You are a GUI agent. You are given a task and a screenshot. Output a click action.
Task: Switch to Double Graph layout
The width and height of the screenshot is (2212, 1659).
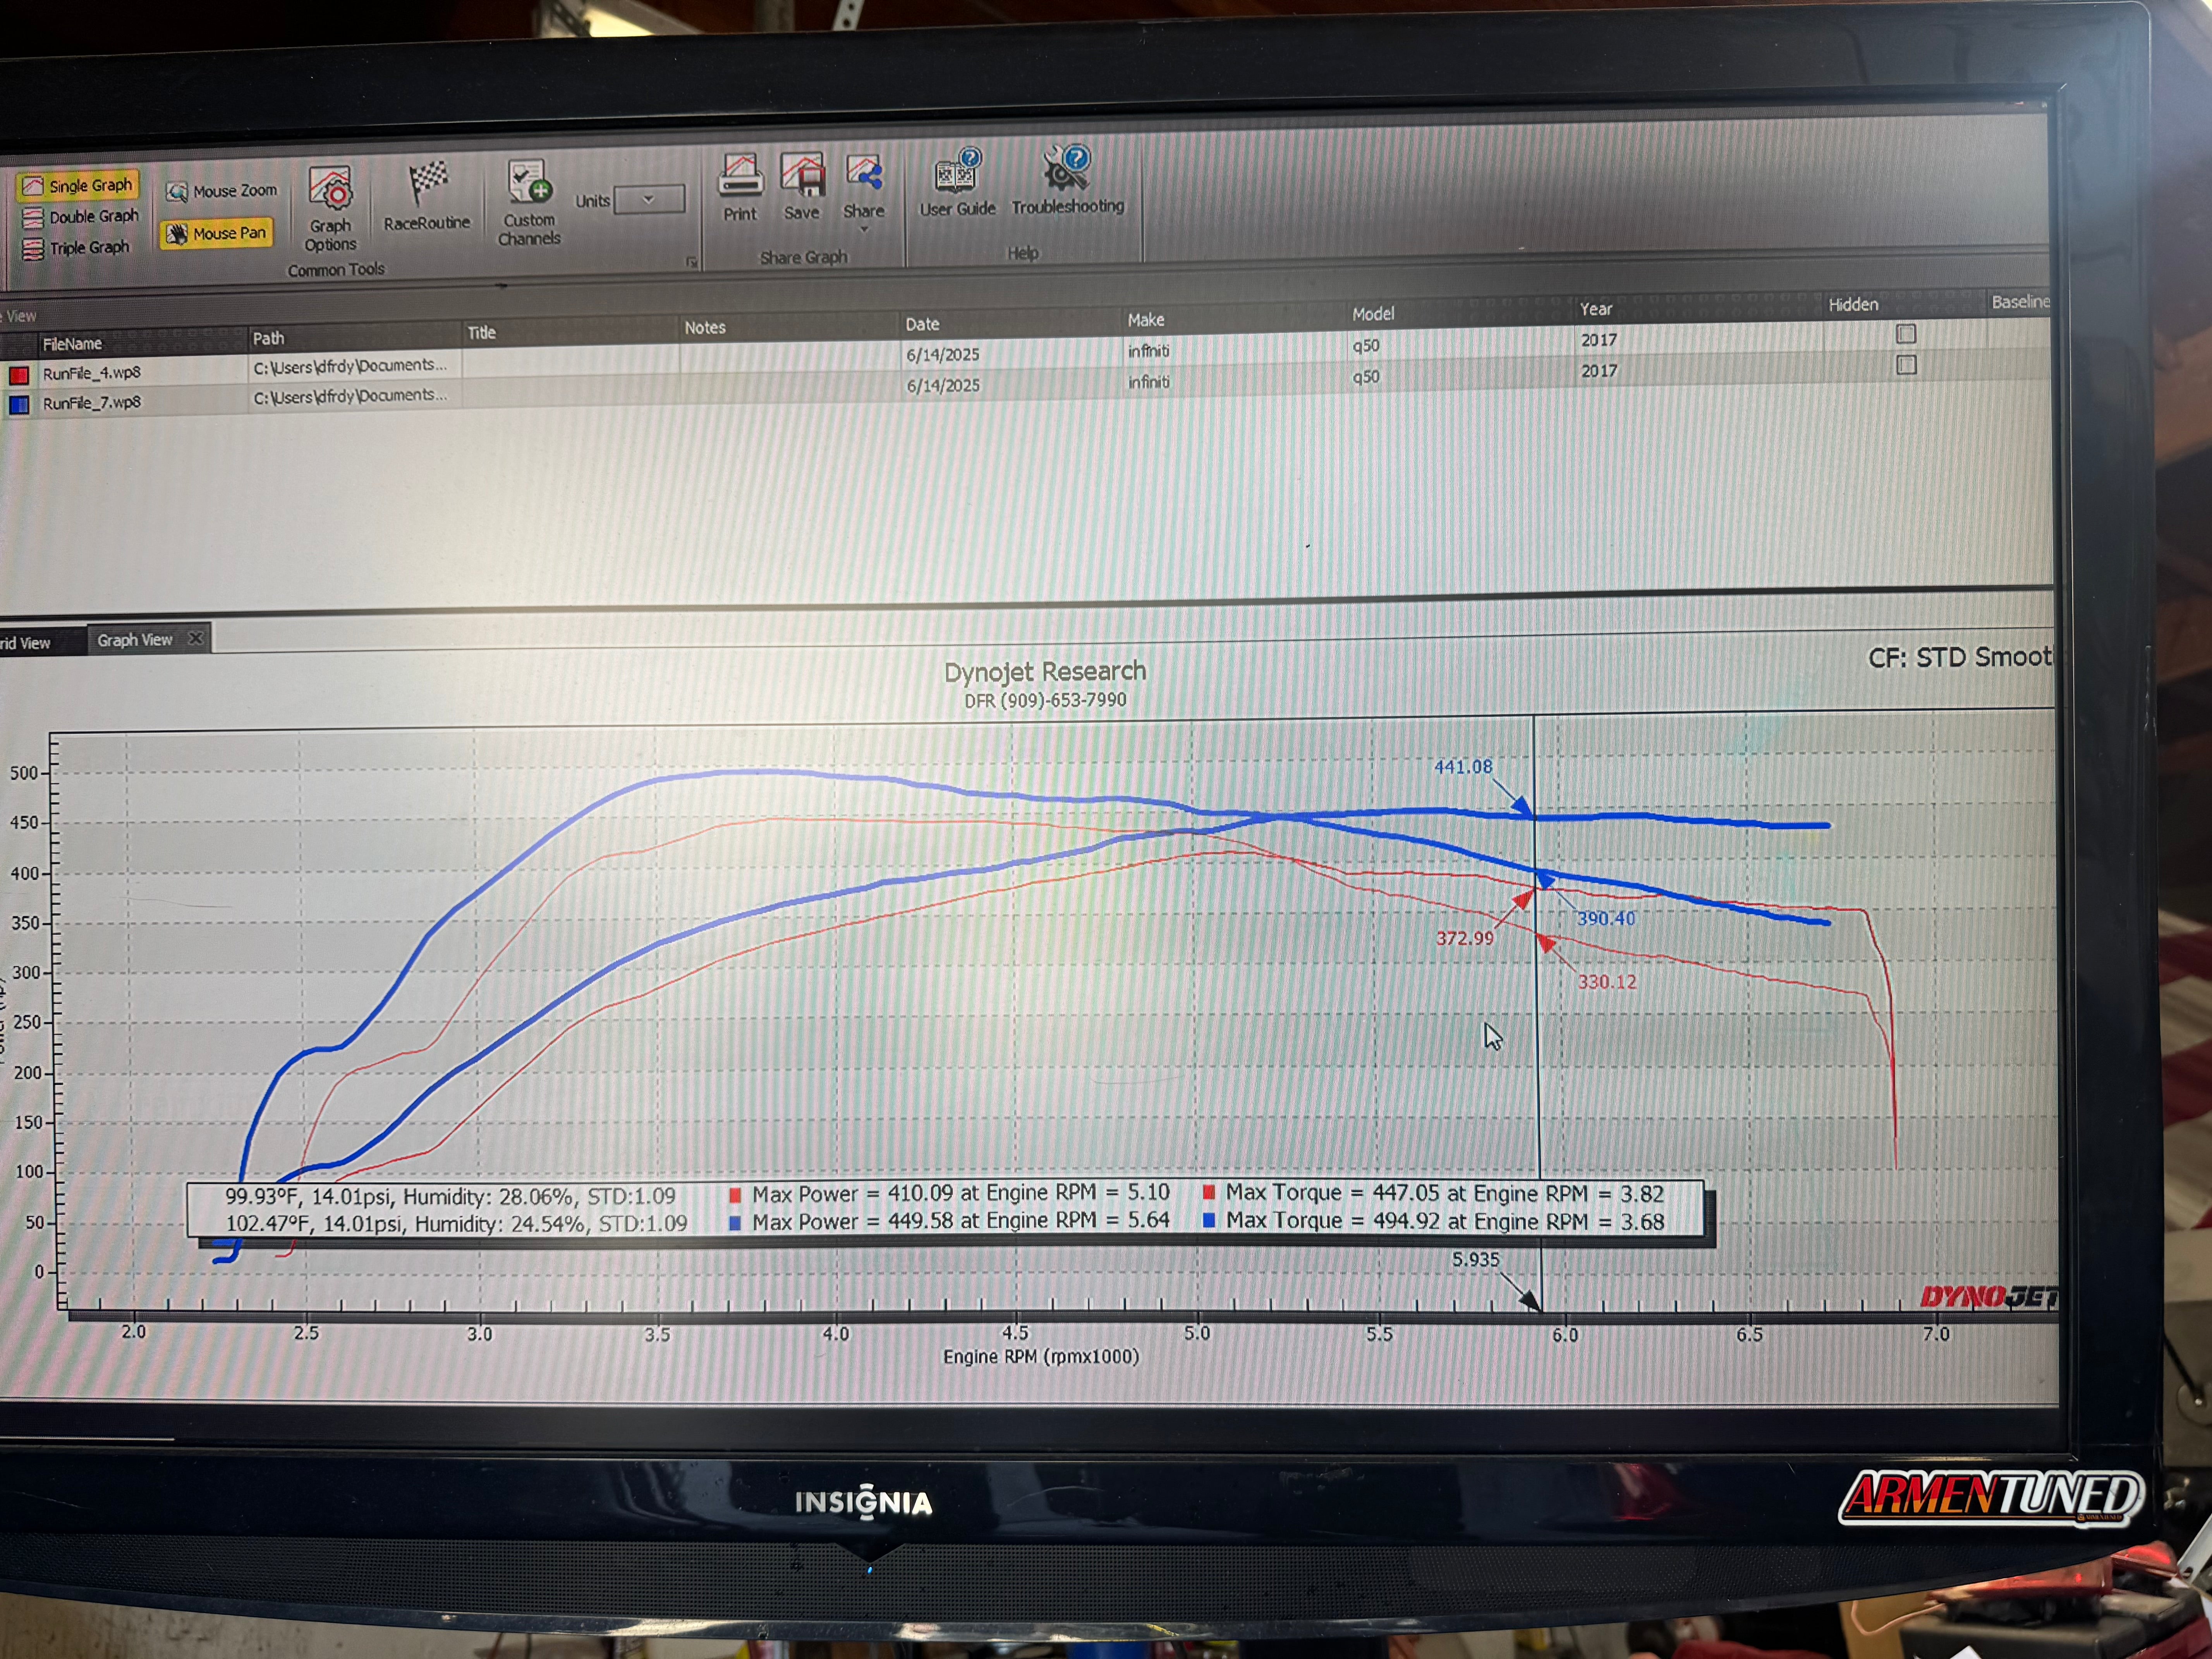pyautogui.click(x=81, y=217)
